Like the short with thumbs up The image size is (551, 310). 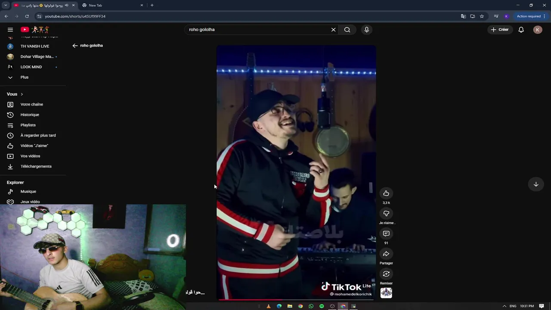click(386, 193)
